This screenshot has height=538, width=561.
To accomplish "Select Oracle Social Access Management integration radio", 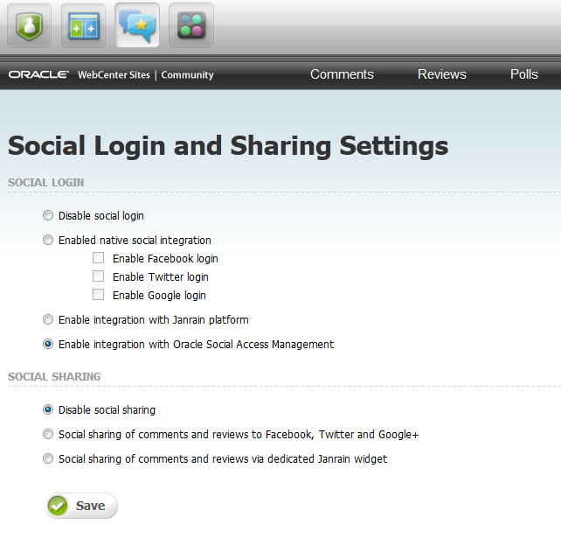I will (48, 344).
